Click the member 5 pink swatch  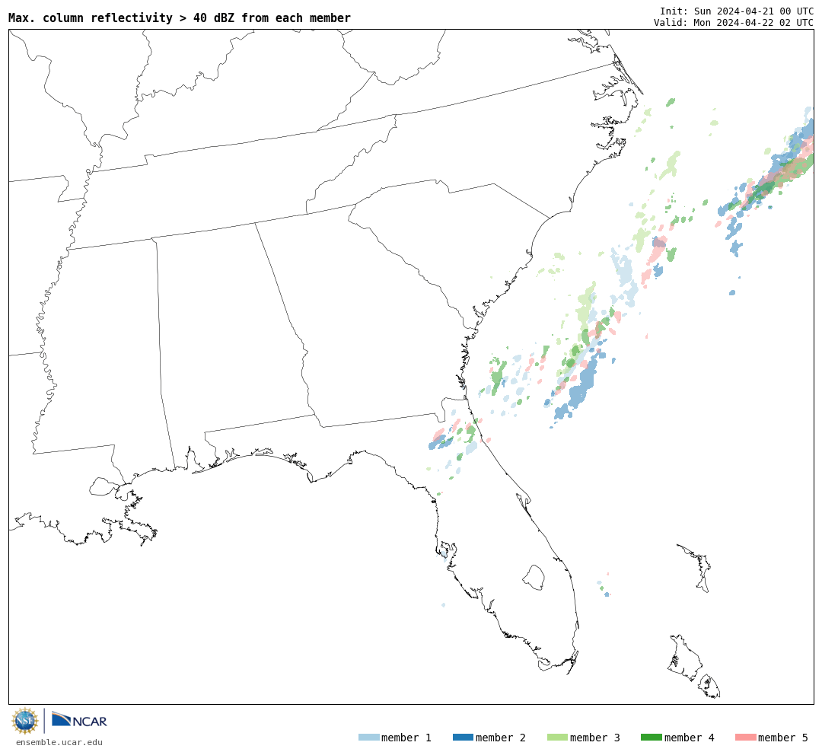(745, 738)
